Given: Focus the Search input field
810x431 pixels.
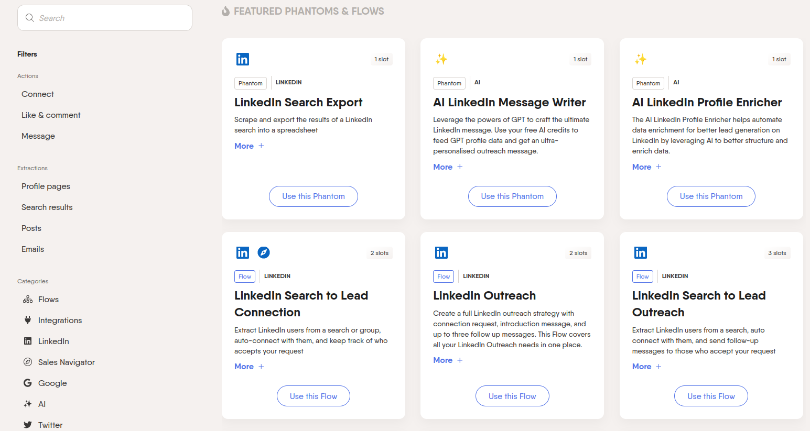Looking at the screenshot, I should coord(105,18).
